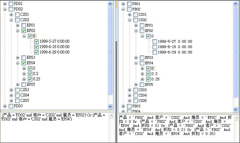Select 'PD03' label in left tree

(x=18, y=106)
